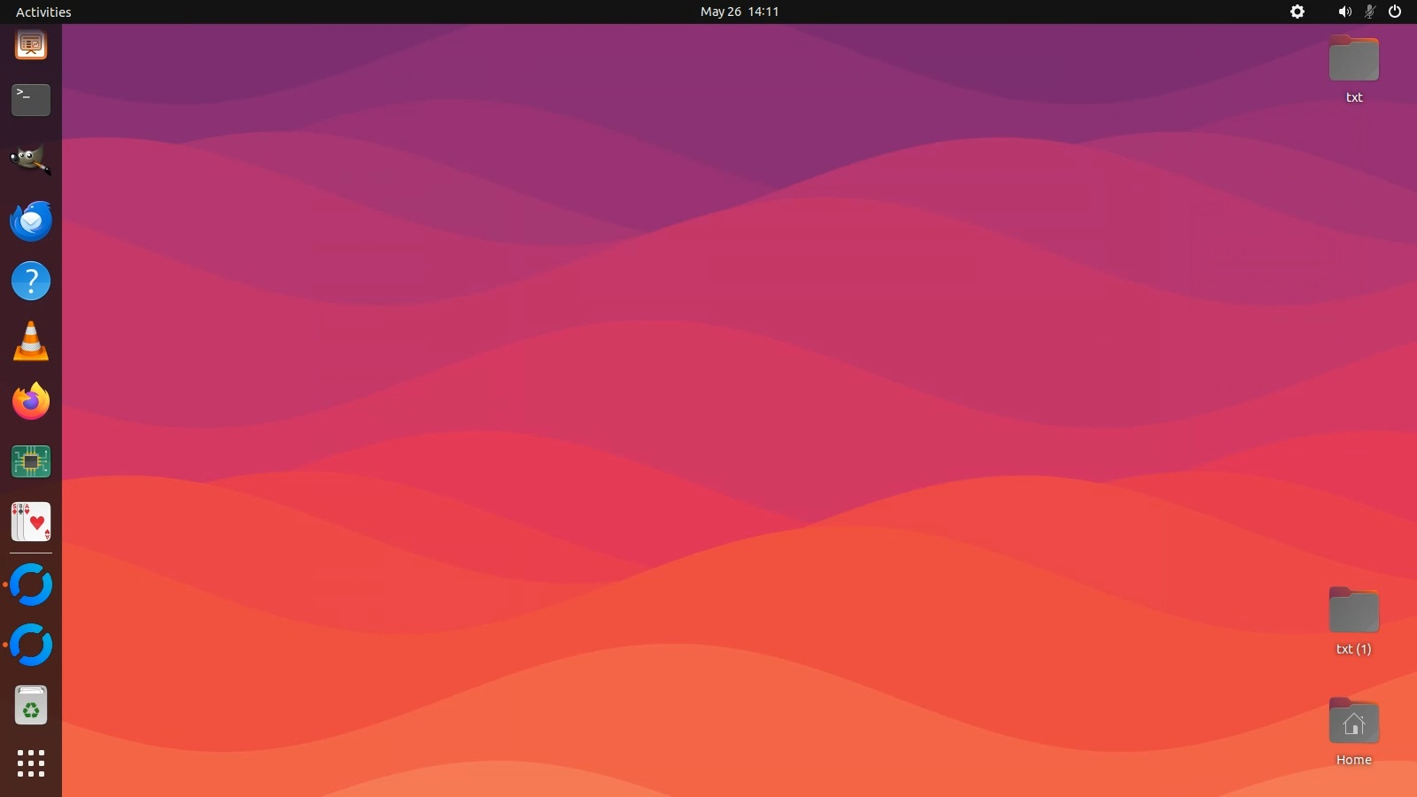1417x797 pixels.
Task: Click the volume speaker indicator
Action: (x=1344, y=12)
